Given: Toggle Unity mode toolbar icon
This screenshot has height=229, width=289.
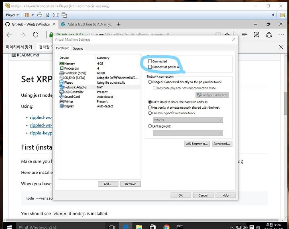Looking at the screenshot, I should pos(64,15).
